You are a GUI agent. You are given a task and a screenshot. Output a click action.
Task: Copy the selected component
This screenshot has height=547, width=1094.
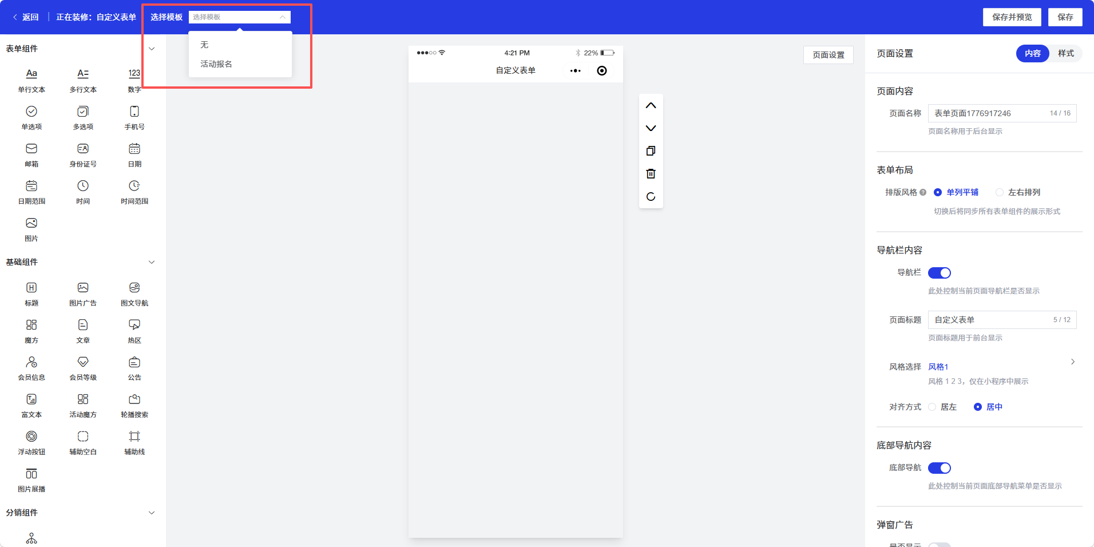pyautogui.click(x=651, y=151)
